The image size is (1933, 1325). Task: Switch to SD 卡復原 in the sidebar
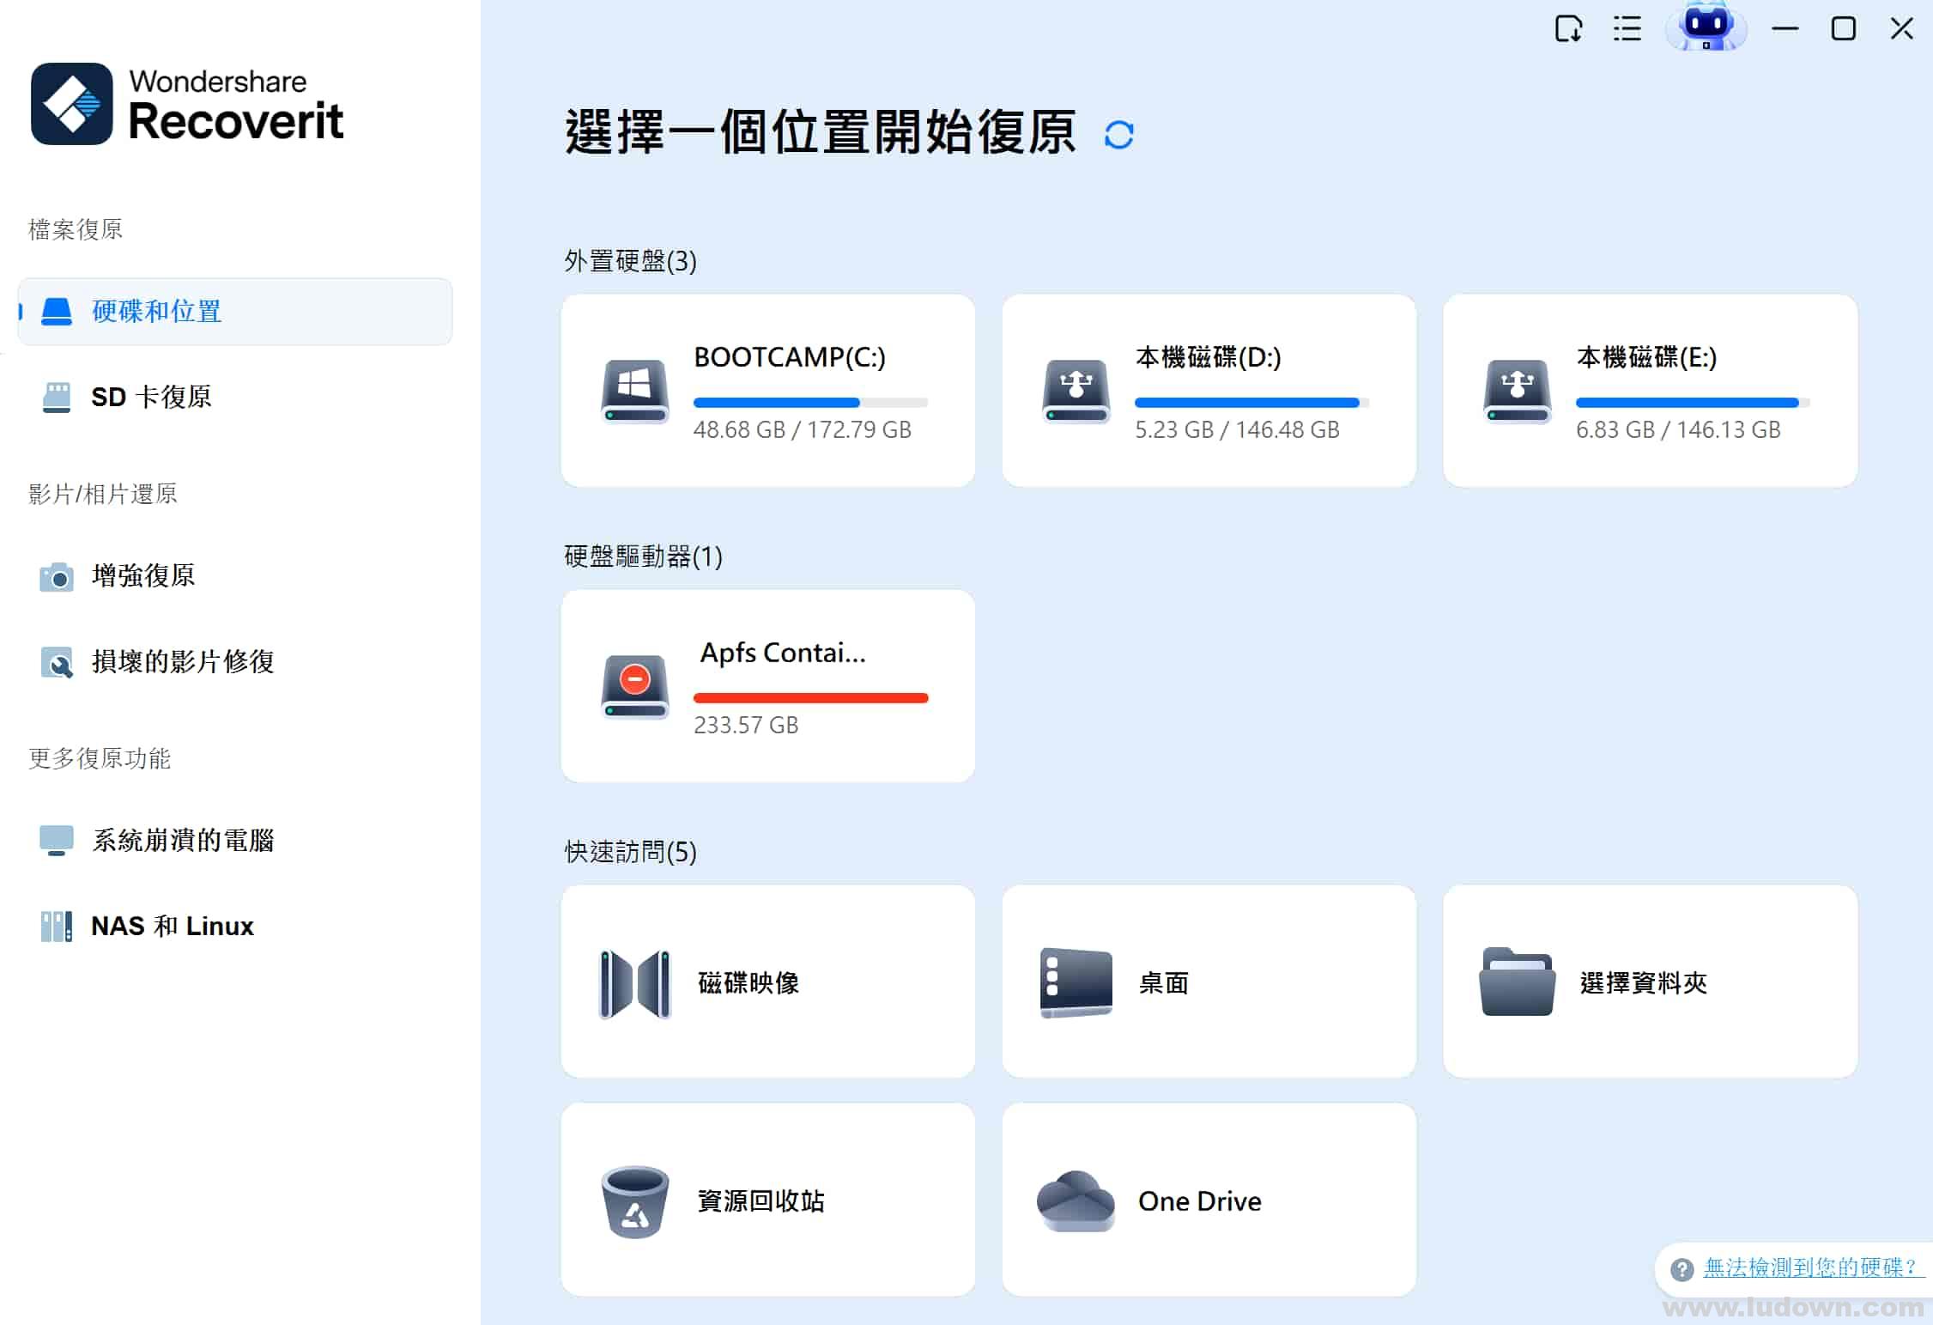151,397
